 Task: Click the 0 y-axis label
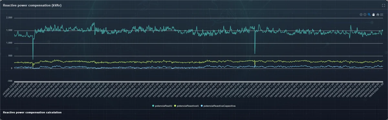pyautogui.click(x=11, y=68)
